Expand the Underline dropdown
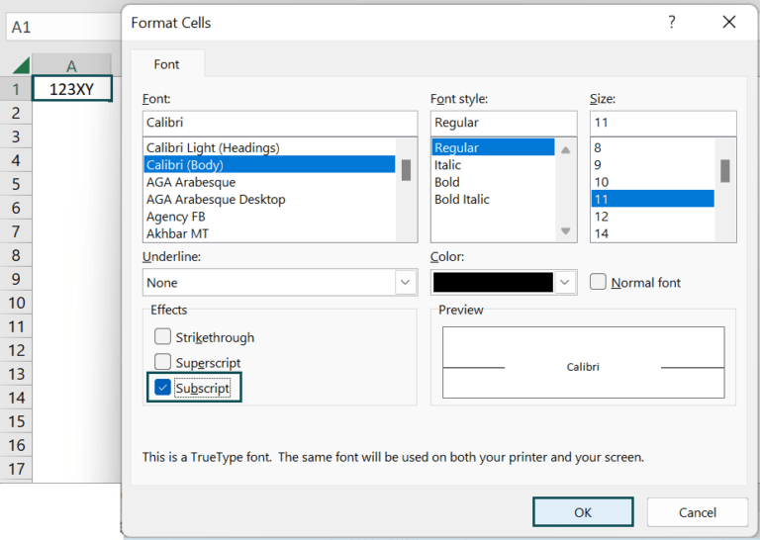Image resolution: width=760 pixels, height=540 pixels. (x=406, y=282)
